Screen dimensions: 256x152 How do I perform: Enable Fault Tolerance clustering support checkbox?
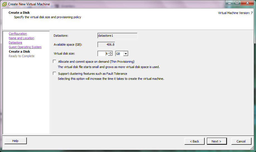54,73
